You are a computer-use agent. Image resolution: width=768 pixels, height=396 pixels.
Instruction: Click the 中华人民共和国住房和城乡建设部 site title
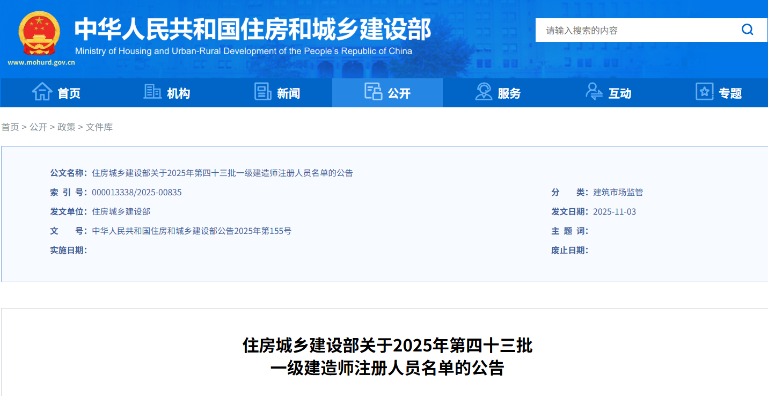point(252,30)
